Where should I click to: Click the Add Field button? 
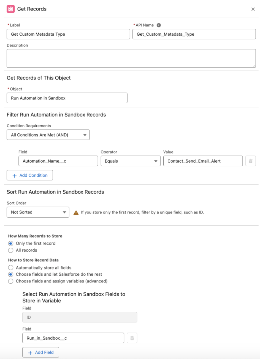pos(41,352)
